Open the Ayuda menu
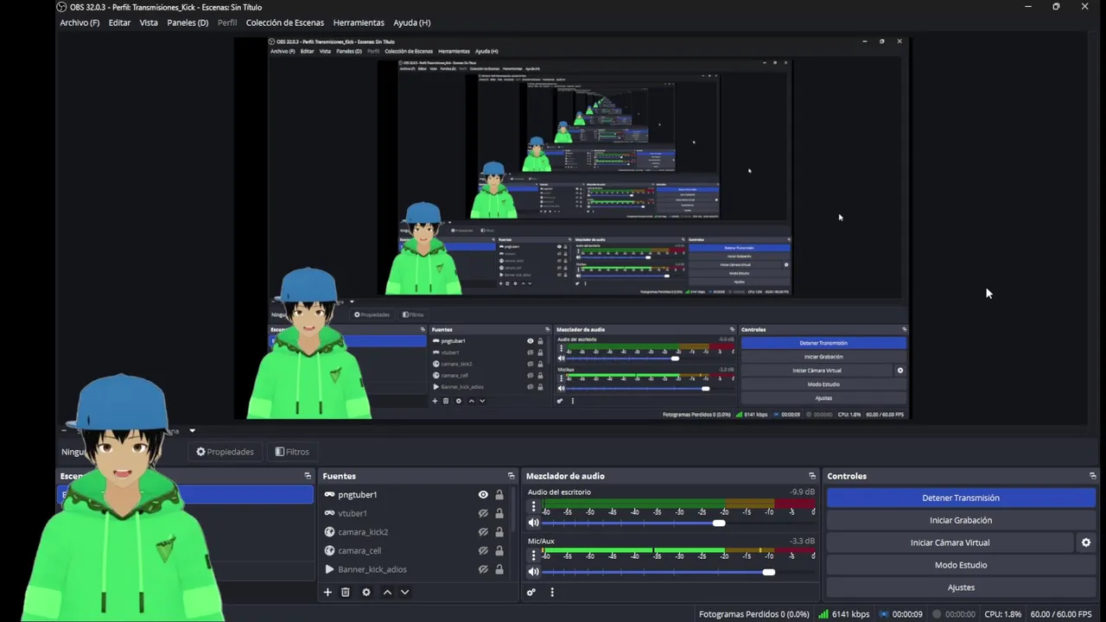 tap(411, 22)
